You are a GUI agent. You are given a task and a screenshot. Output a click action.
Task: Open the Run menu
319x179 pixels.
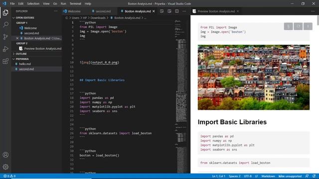point(63,3)
